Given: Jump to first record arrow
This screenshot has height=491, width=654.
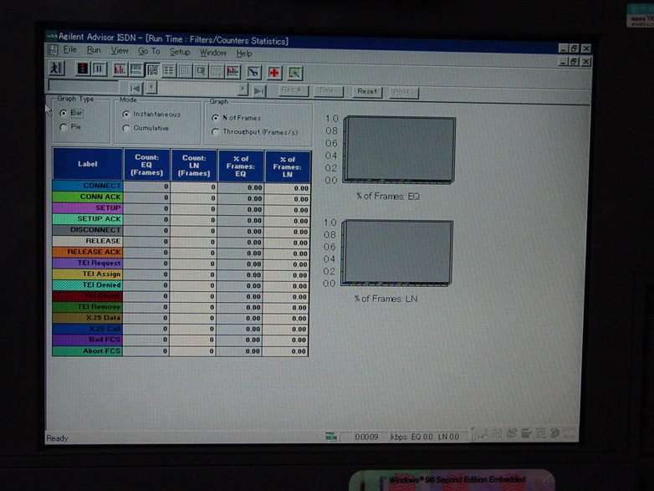Looking at the screenshot, I should point(135,89).
